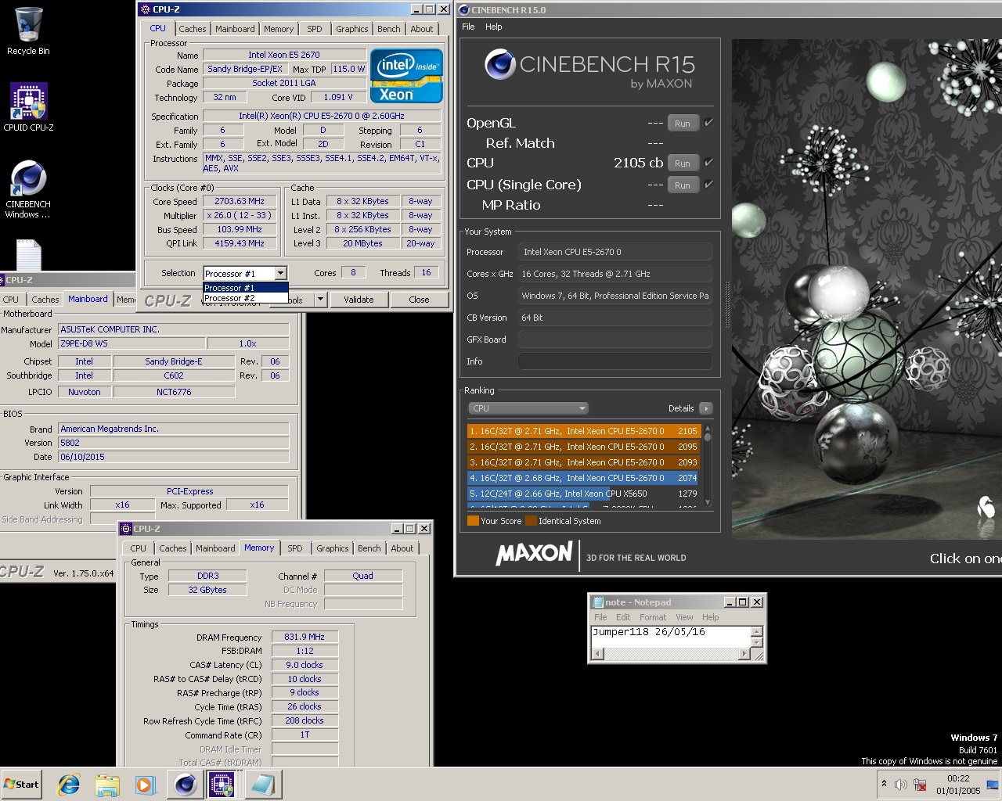Screen dimensions: 1002x801
Task: Toggle the OpenGL test checkbox
Action: (x=708, y=122)
